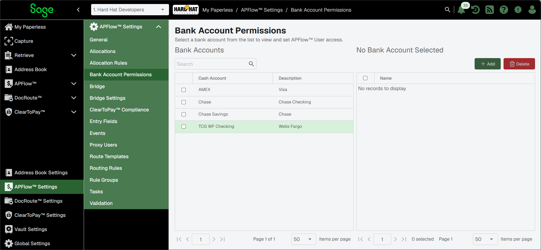This screenshot has height=250, width=541.
Task: Click the Sage logo
Action: coord(42,10)
